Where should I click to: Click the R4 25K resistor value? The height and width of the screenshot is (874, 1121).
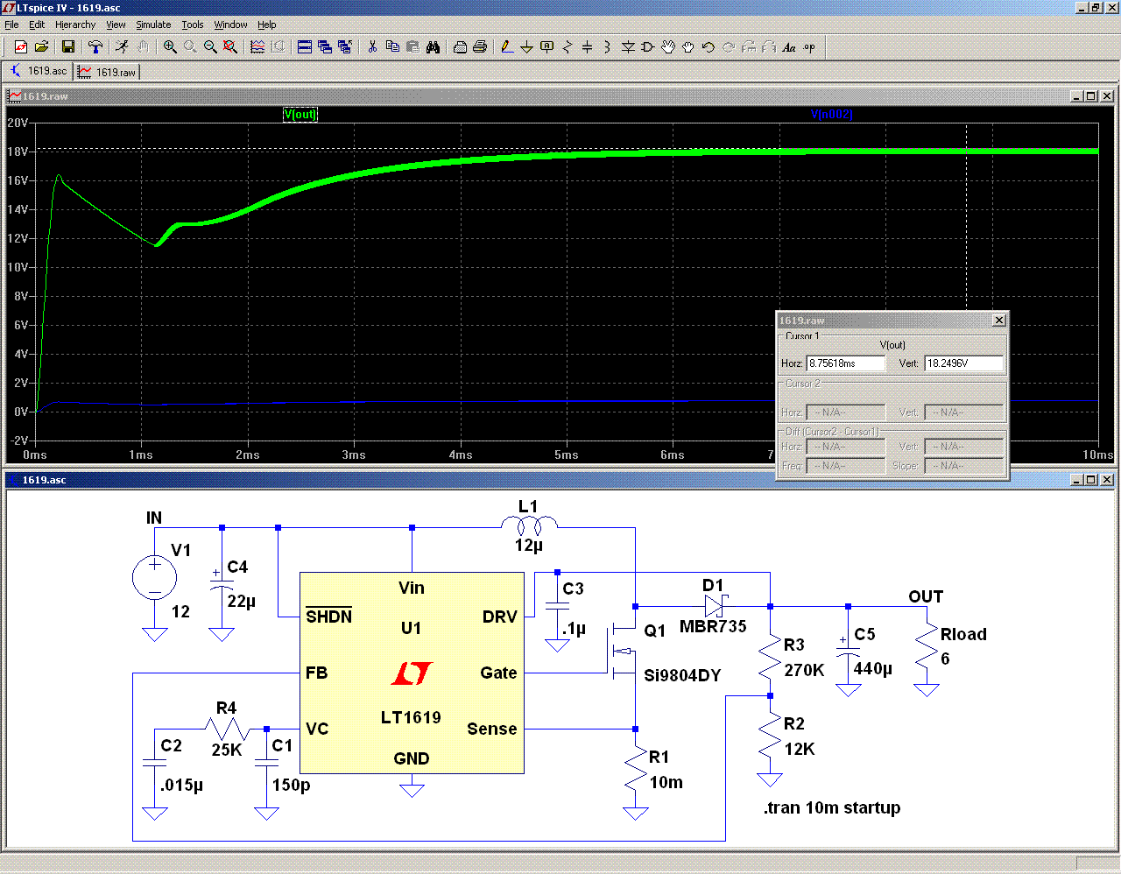pyautogui.click(x=227, y=750)
